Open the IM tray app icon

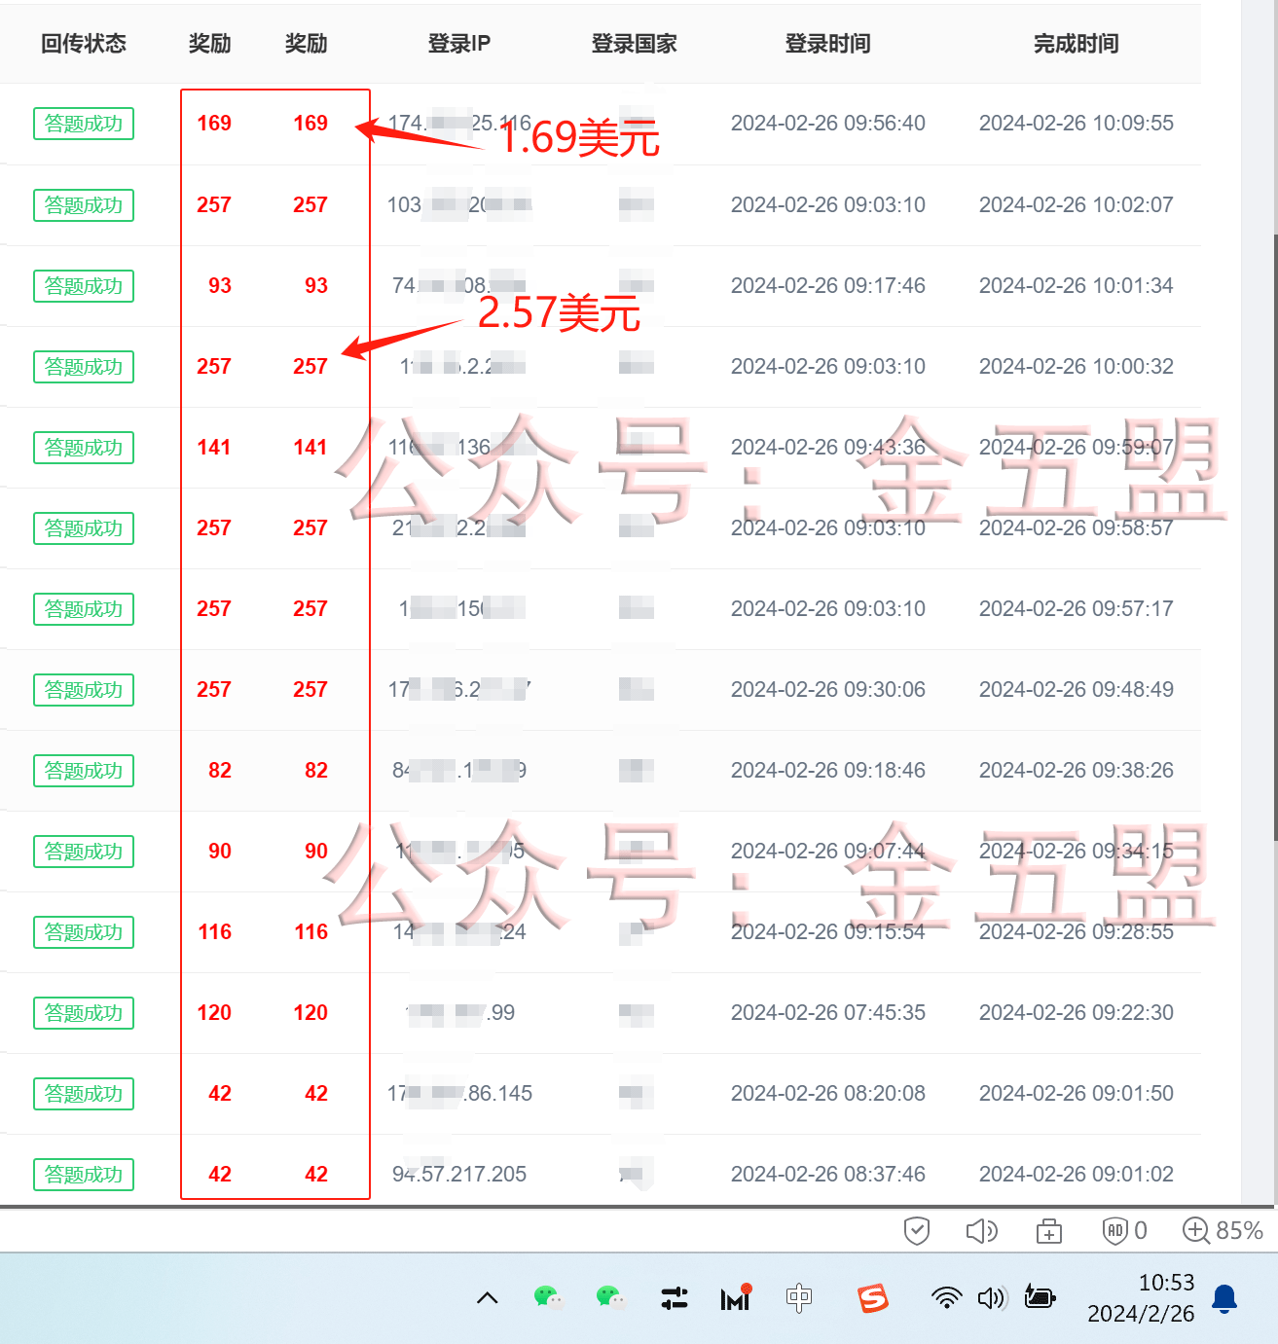[736, 1297]
